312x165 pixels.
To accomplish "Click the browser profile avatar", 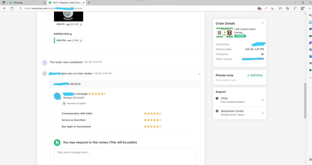I will (x=302, y=8).
